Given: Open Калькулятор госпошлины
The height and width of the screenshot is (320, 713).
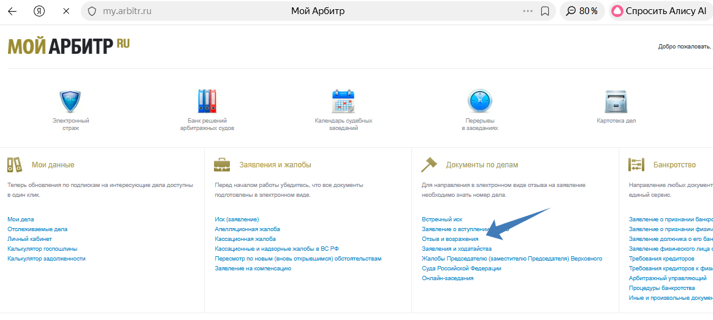Looking at the screenshot, I should (x=42, y=249).
